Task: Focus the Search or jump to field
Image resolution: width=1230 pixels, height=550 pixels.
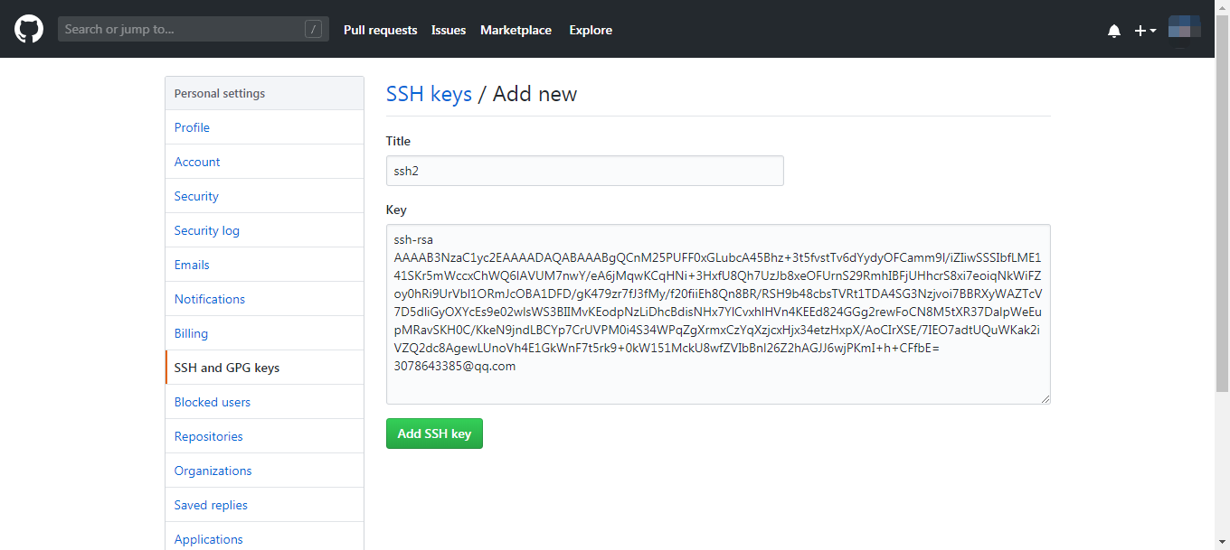Action: [194, 29]
